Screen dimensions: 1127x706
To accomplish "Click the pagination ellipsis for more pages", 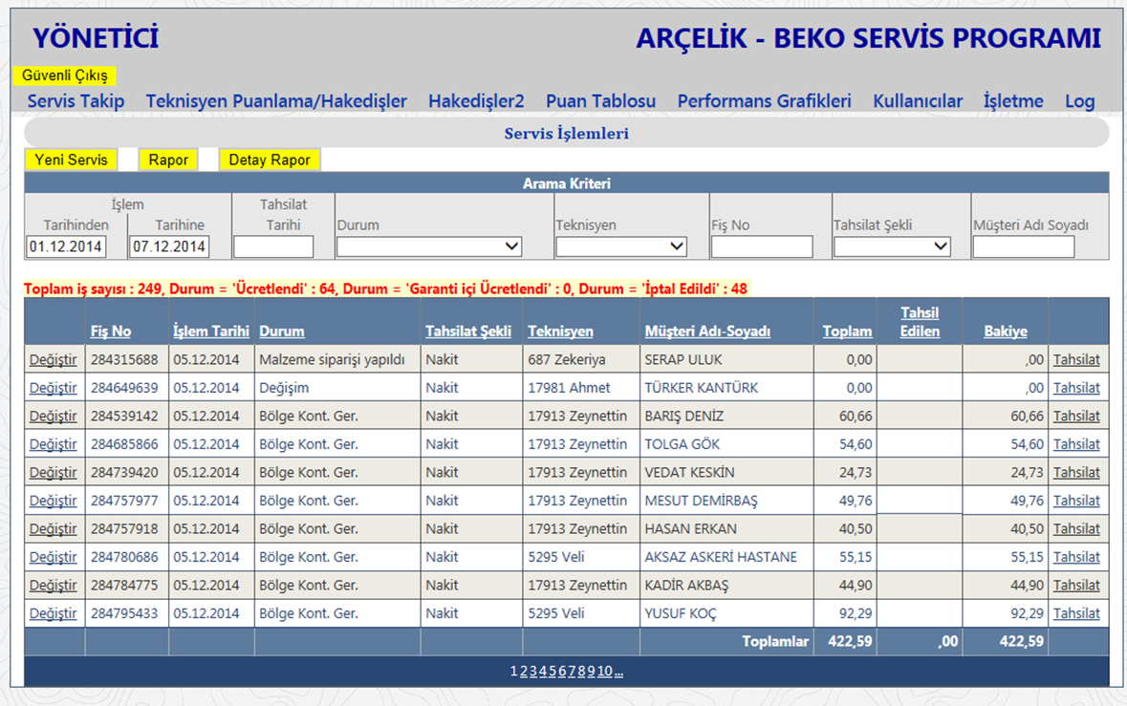I will click(618, 672).
